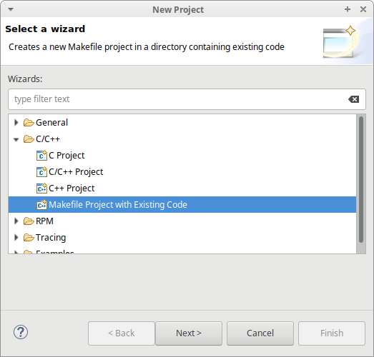The image size is (374, 357).
Task: Focus the type filter text field
Action: point(179,99)
